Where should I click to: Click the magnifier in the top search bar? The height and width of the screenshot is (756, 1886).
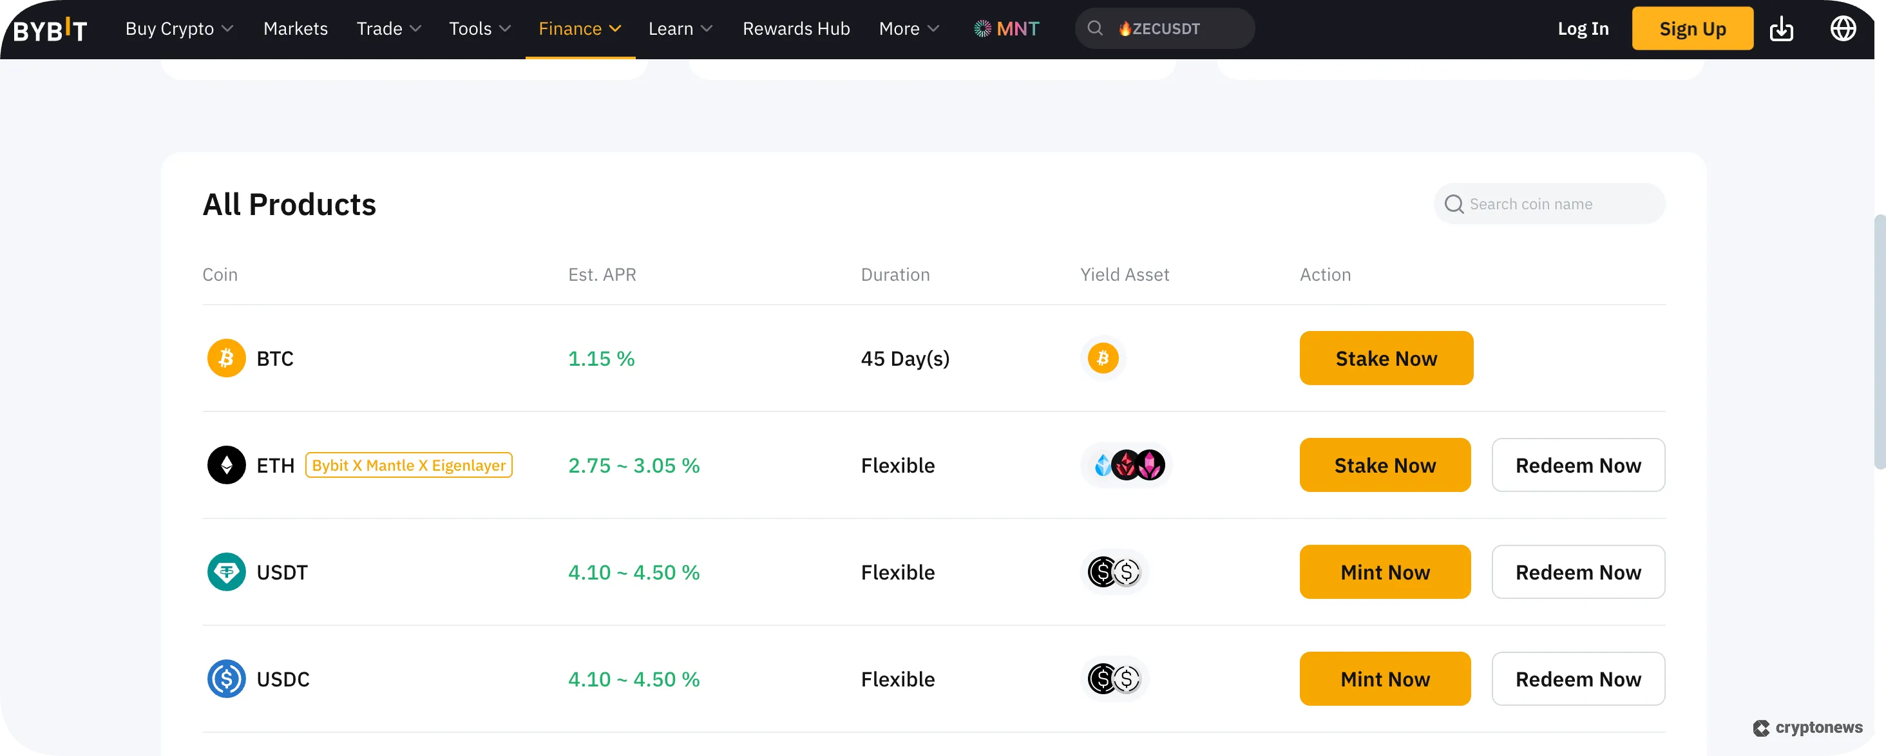click(1094, 28)
